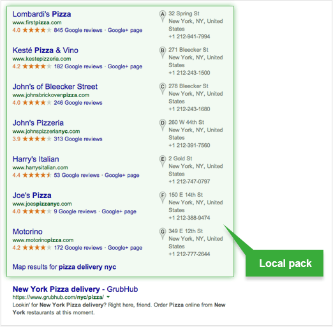Expand the GrubHub URL dropdown arrow
Image resolution: width=333 pixels, height=327 pixels.
(x=108, y=297)
